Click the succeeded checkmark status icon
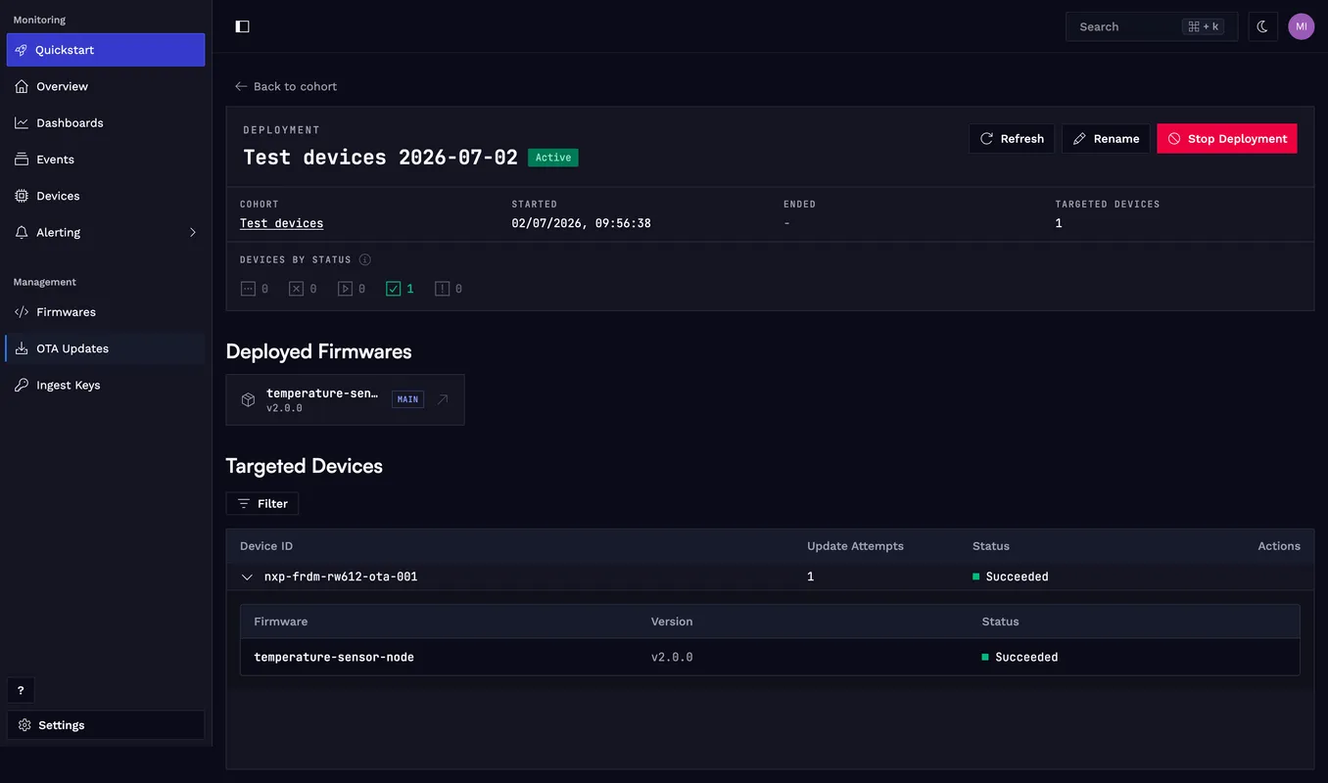Viewport: 1328px width, 783px height. tap(393, 289)
